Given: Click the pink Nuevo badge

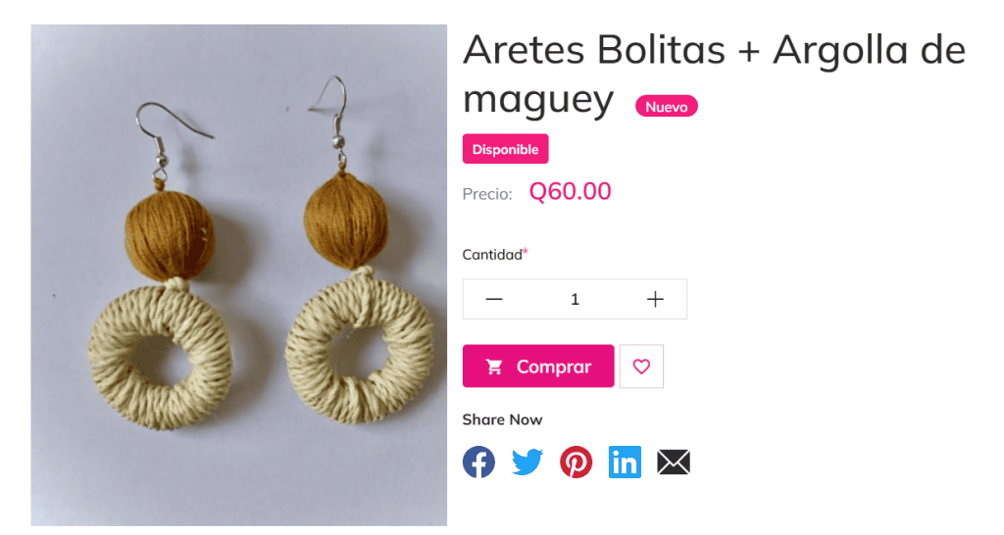Looking at the screenshot, I should 666,106.
